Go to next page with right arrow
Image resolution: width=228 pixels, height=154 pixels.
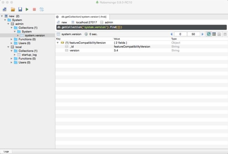(202, 34)
